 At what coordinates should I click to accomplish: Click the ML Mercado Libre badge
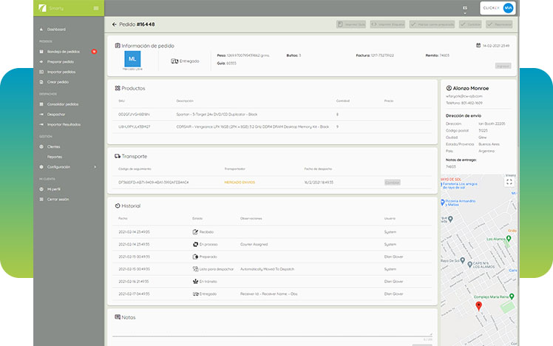tap(132, 59)
